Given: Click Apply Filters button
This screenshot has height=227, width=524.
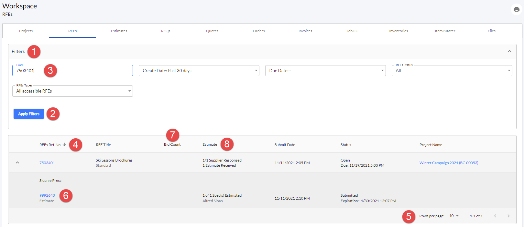Looking at the screenshot, I should [29, 114].
